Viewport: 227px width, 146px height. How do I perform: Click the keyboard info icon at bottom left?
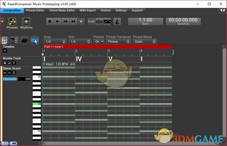coord(13,143)
